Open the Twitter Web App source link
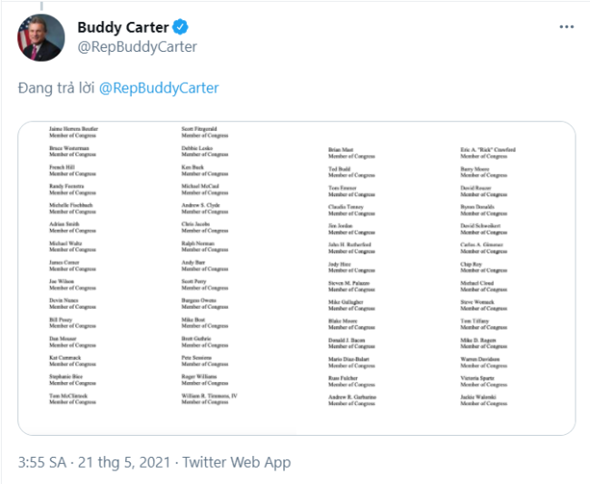Image resolution: width=590 pixels, height=484 pixels. (x=236, y=462)
